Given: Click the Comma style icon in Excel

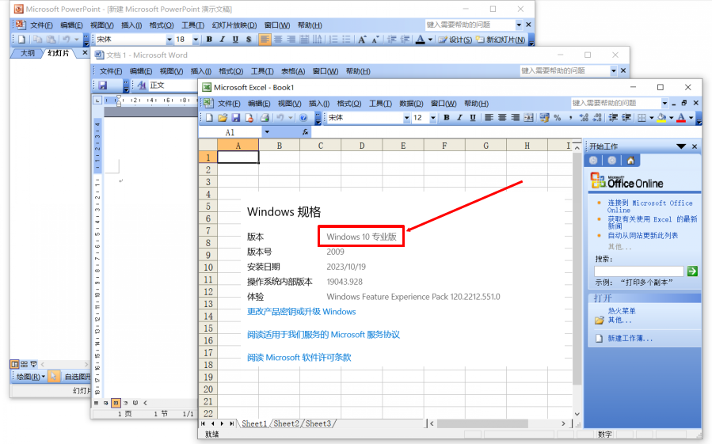Looking at the screenshot, I should point(570,118).
